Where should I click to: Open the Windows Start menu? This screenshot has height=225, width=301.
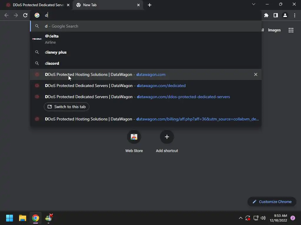tap(9, 218)
